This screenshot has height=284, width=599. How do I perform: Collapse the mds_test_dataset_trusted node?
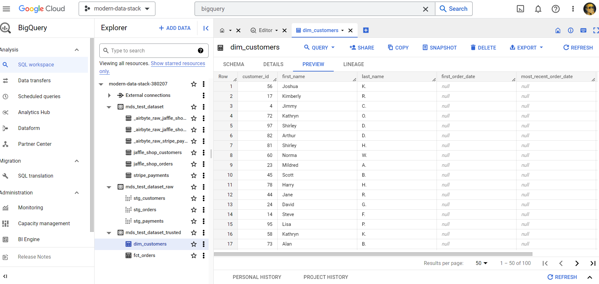109,233
